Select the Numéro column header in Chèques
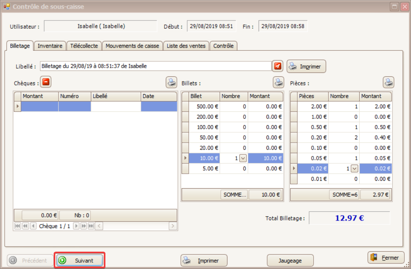Screen dimensions: 411x269 tap(75, 96)
